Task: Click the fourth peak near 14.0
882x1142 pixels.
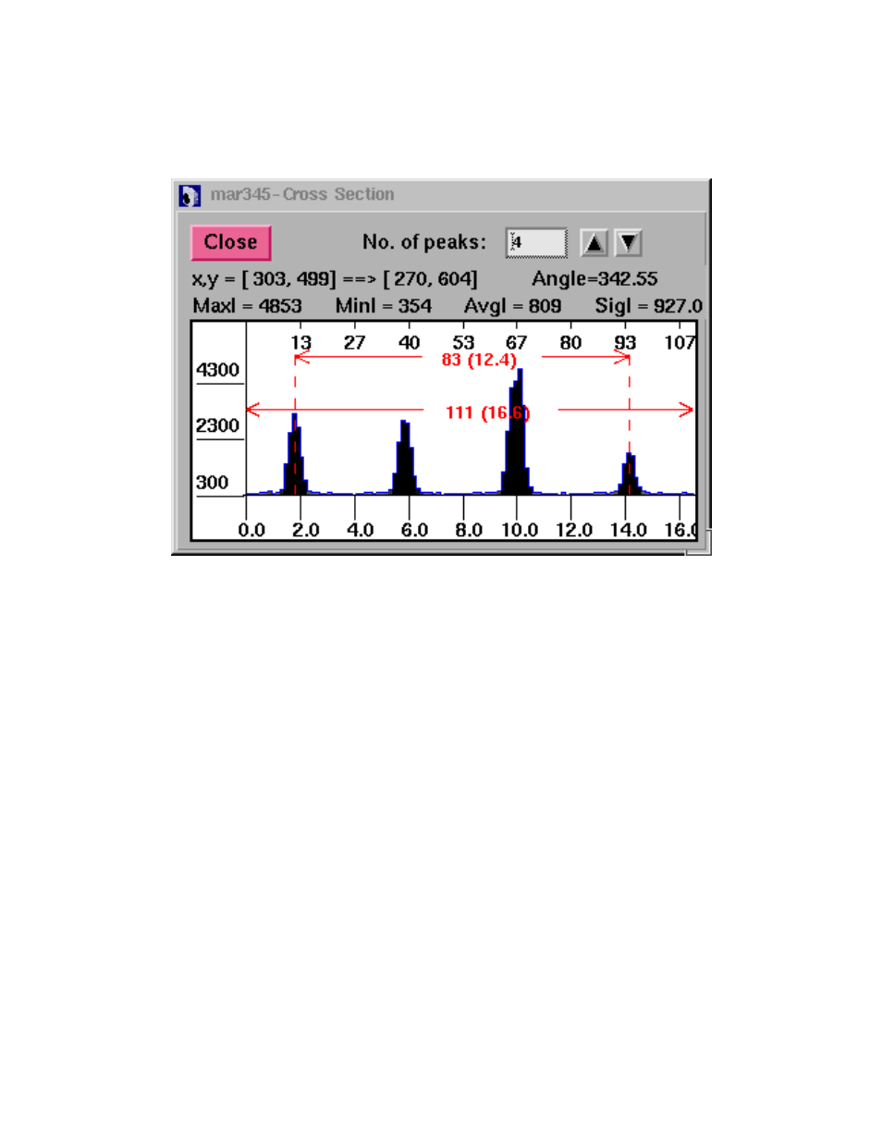Action: 630,475
